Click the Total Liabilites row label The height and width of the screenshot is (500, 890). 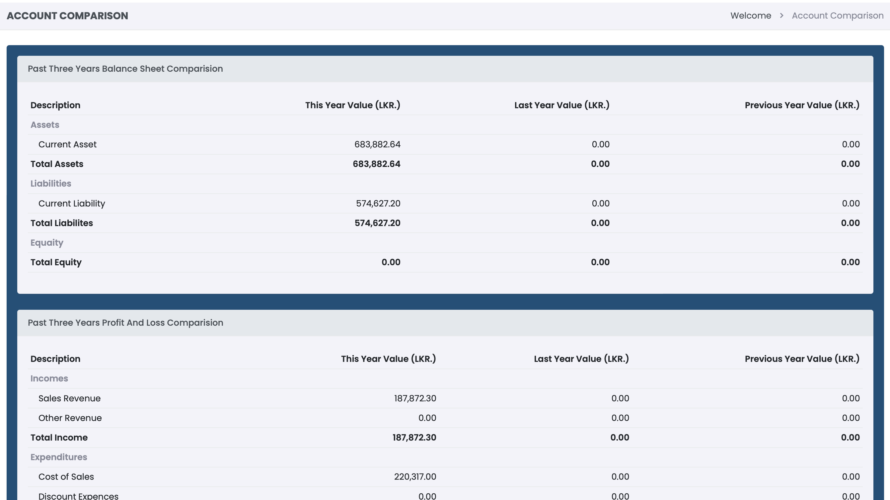[61, 223]
